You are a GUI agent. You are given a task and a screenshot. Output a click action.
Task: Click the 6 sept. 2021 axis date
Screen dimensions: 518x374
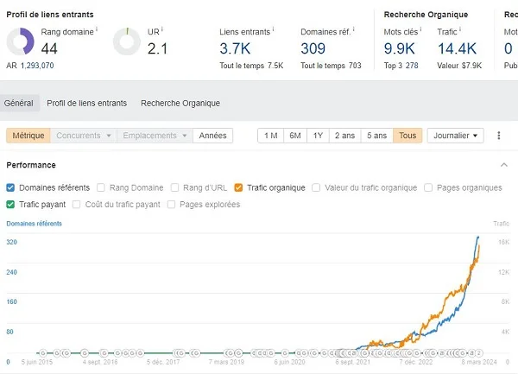353,362
